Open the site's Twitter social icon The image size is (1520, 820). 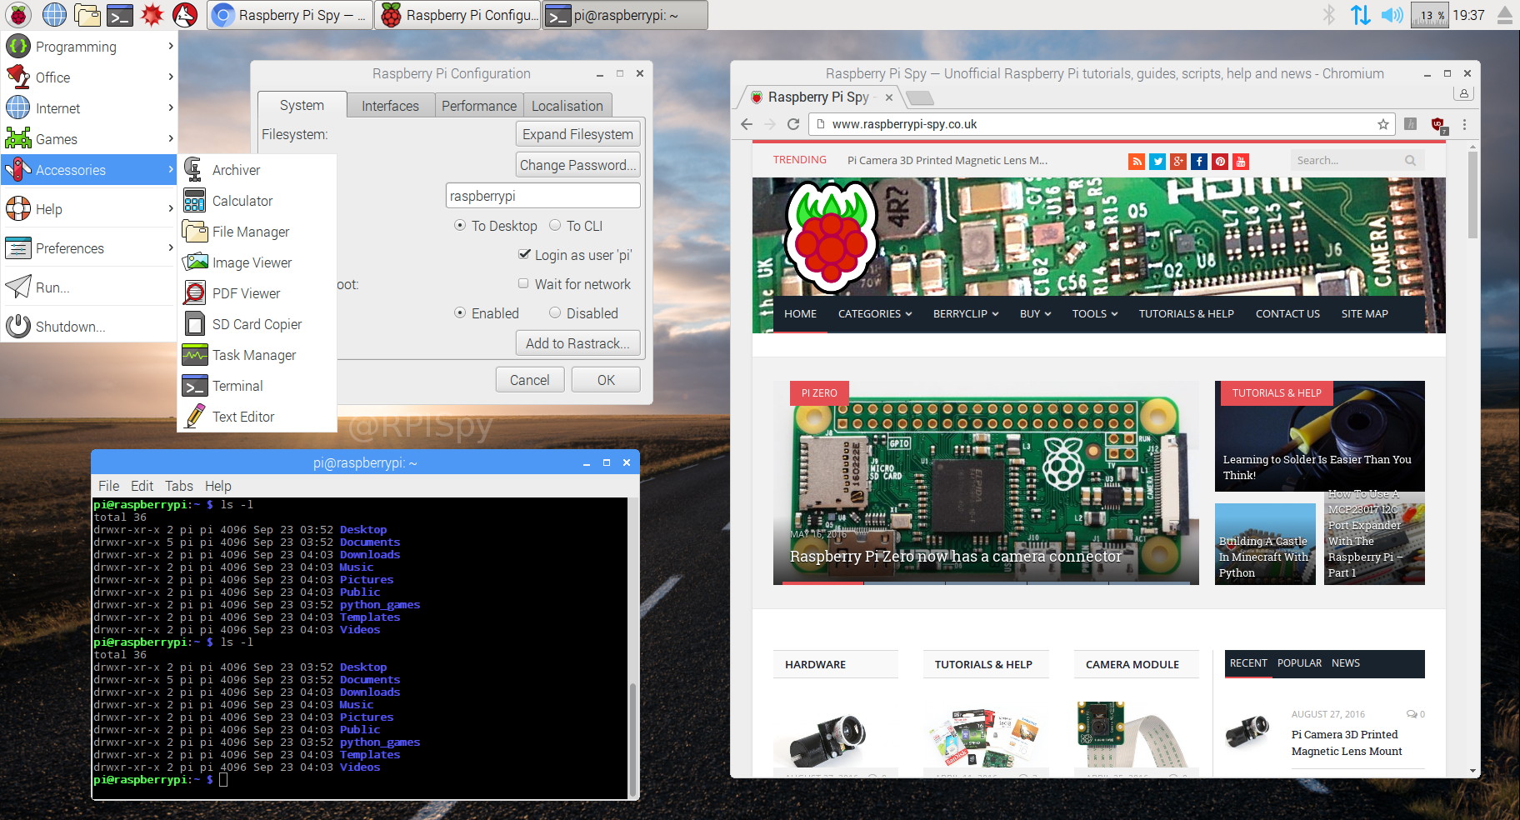[x=1157, y=162]
